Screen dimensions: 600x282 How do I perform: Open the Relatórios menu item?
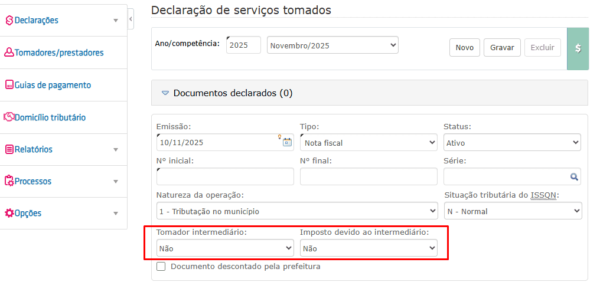pyautogui.click(x=64, y=149)
